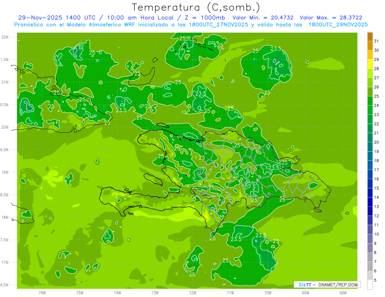
Task: Pick the dark blue swatch between 13 and 14
Action: 370,202
